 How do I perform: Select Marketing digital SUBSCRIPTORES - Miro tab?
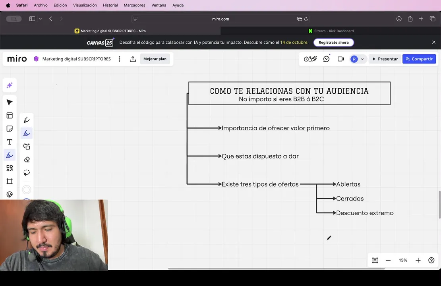[110, 31]
